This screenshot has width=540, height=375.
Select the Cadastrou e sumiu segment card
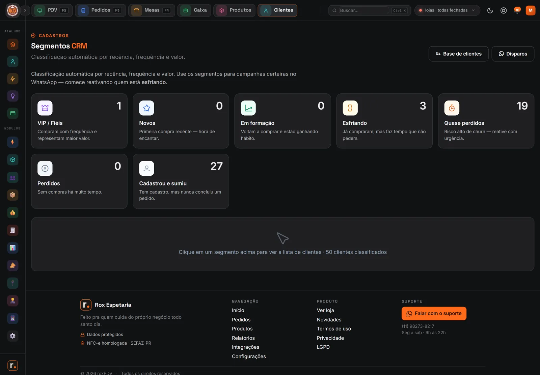(x=181, y=181)
